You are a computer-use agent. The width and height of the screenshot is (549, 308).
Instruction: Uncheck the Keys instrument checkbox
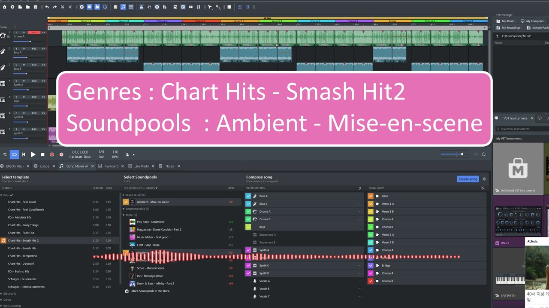pyautogui.click(x=248, y=227)
